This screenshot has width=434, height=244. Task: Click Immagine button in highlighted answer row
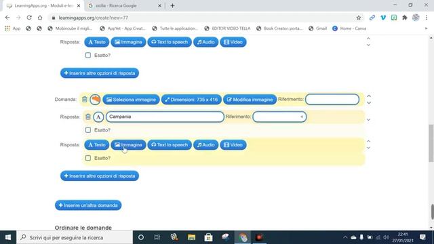click(128, 144)
